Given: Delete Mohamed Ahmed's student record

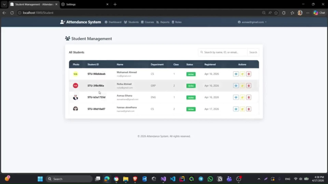Looking at the screenshot, I should pyautogui.click(x=249, y=74).
